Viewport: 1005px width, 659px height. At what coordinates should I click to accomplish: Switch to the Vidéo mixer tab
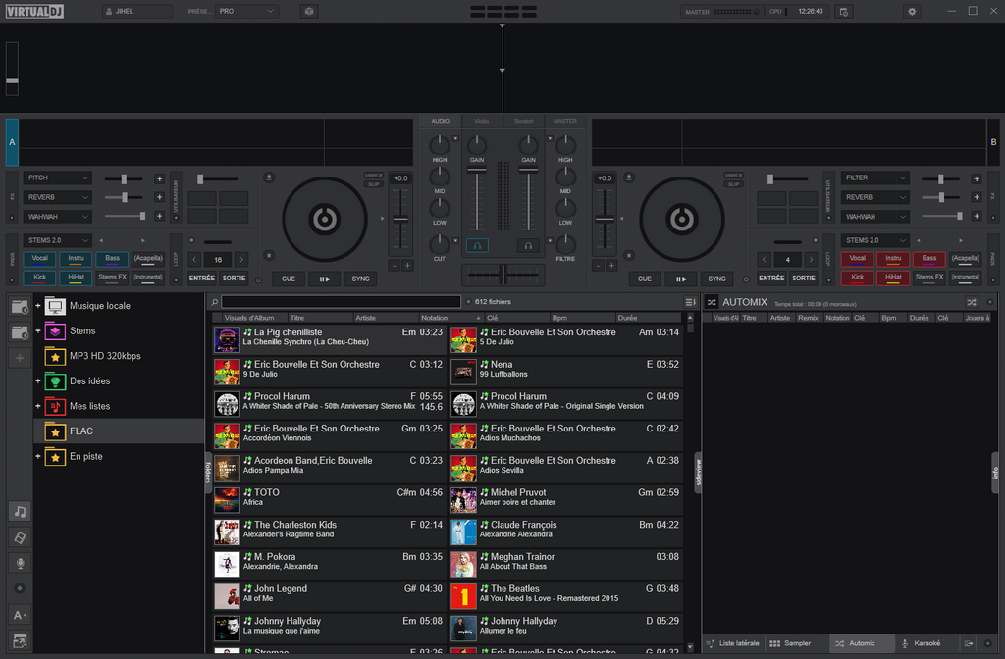[481, 121]
